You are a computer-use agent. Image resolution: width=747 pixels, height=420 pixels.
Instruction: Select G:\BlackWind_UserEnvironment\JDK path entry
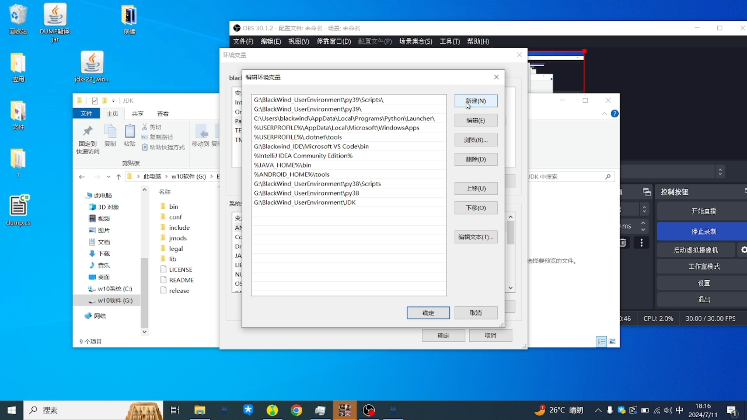point(349,202)
